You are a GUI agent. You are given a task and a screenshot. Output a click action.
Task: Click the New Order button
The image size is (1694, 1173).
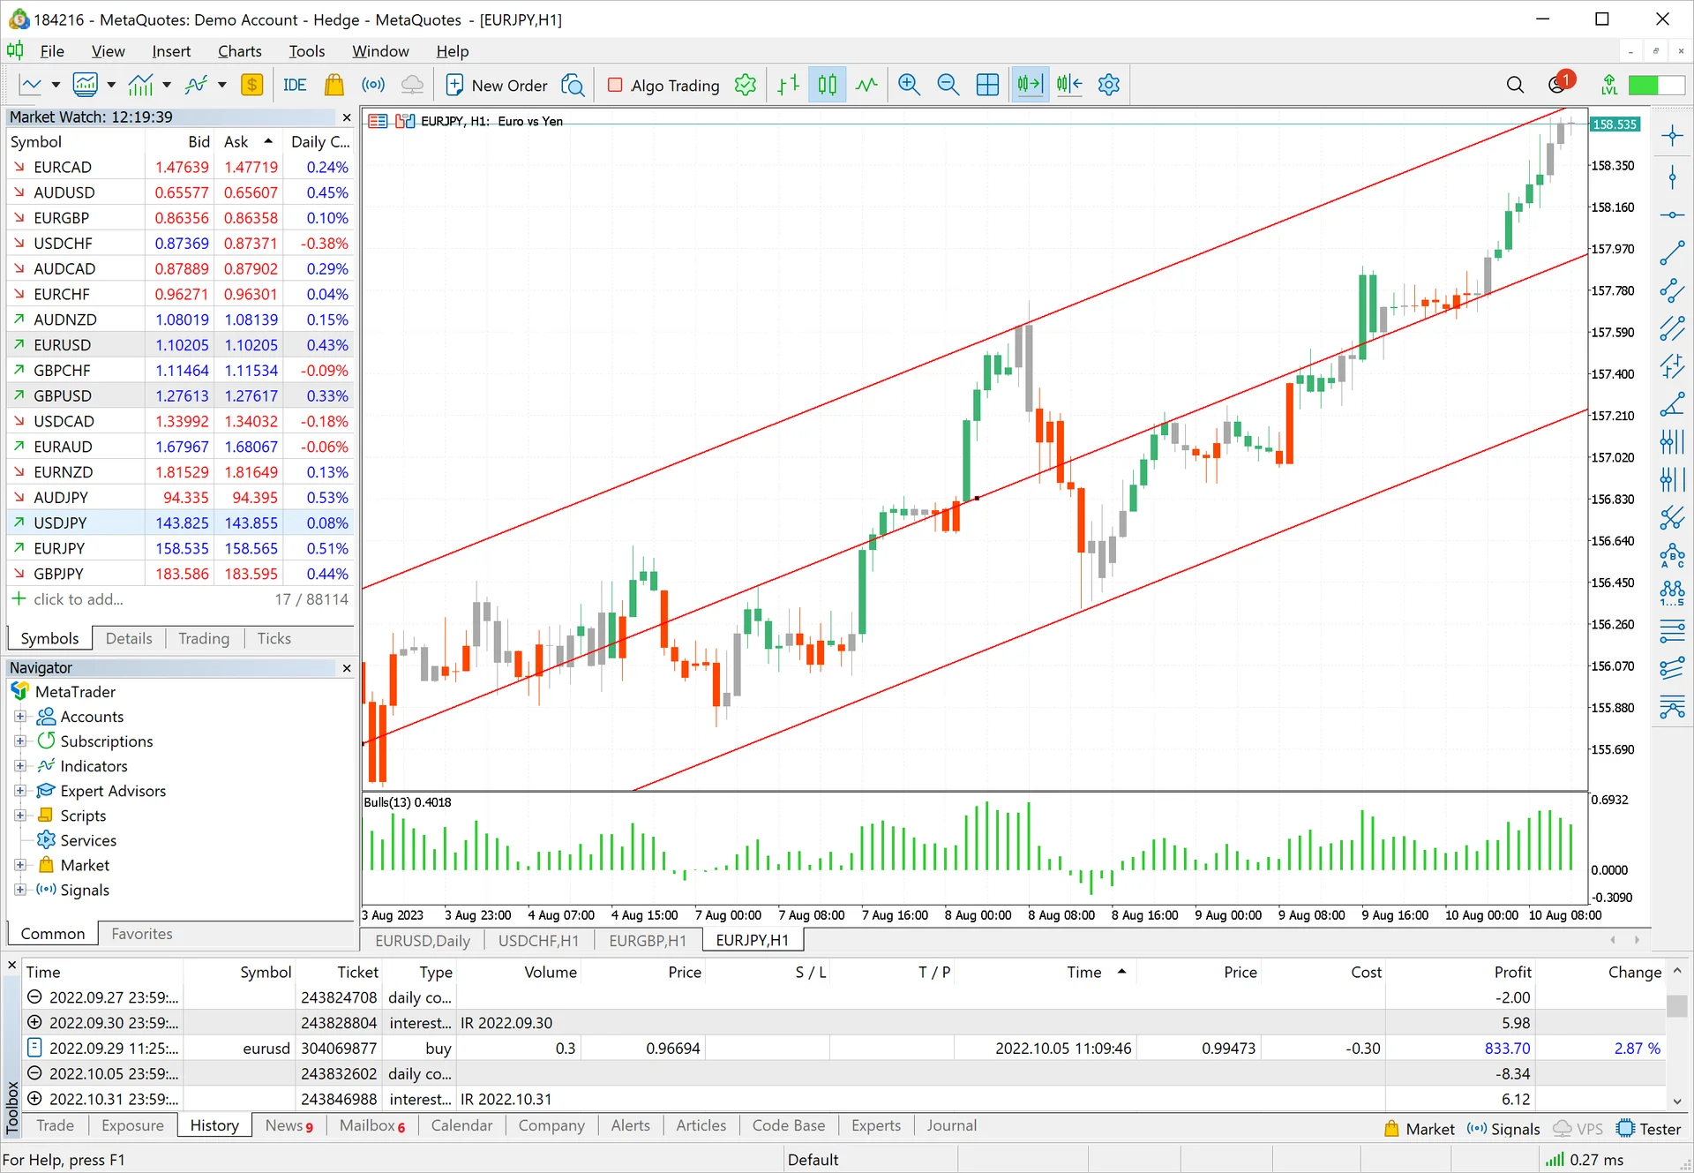coord(497,85)
